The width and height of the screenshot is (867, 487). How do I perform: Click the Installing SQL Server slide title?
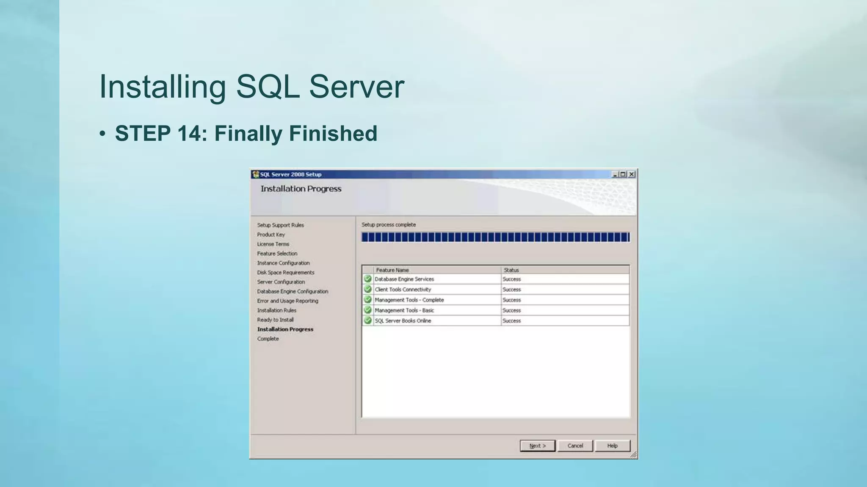pyautogui.click(x=251, y=87)
